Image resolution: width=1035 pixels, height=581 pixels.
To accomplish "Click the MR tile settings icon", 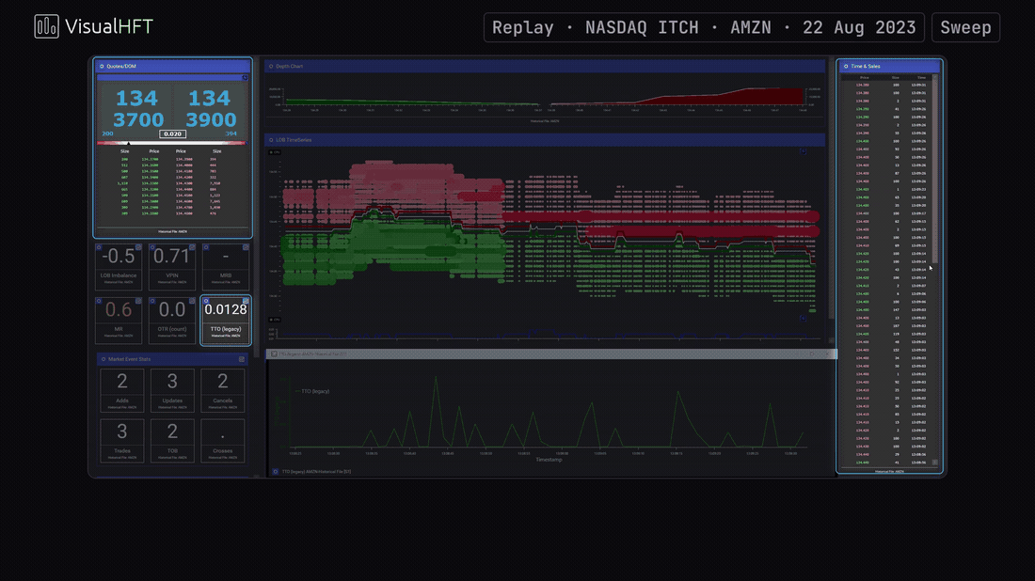I will click(99, 301).
